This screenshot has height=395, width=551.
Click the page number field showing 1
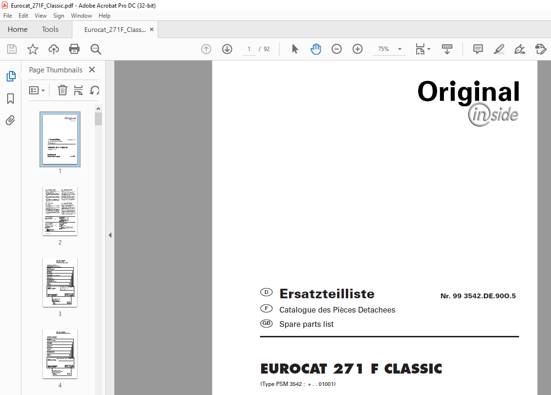pyautogui.click(x=249, y=49)
